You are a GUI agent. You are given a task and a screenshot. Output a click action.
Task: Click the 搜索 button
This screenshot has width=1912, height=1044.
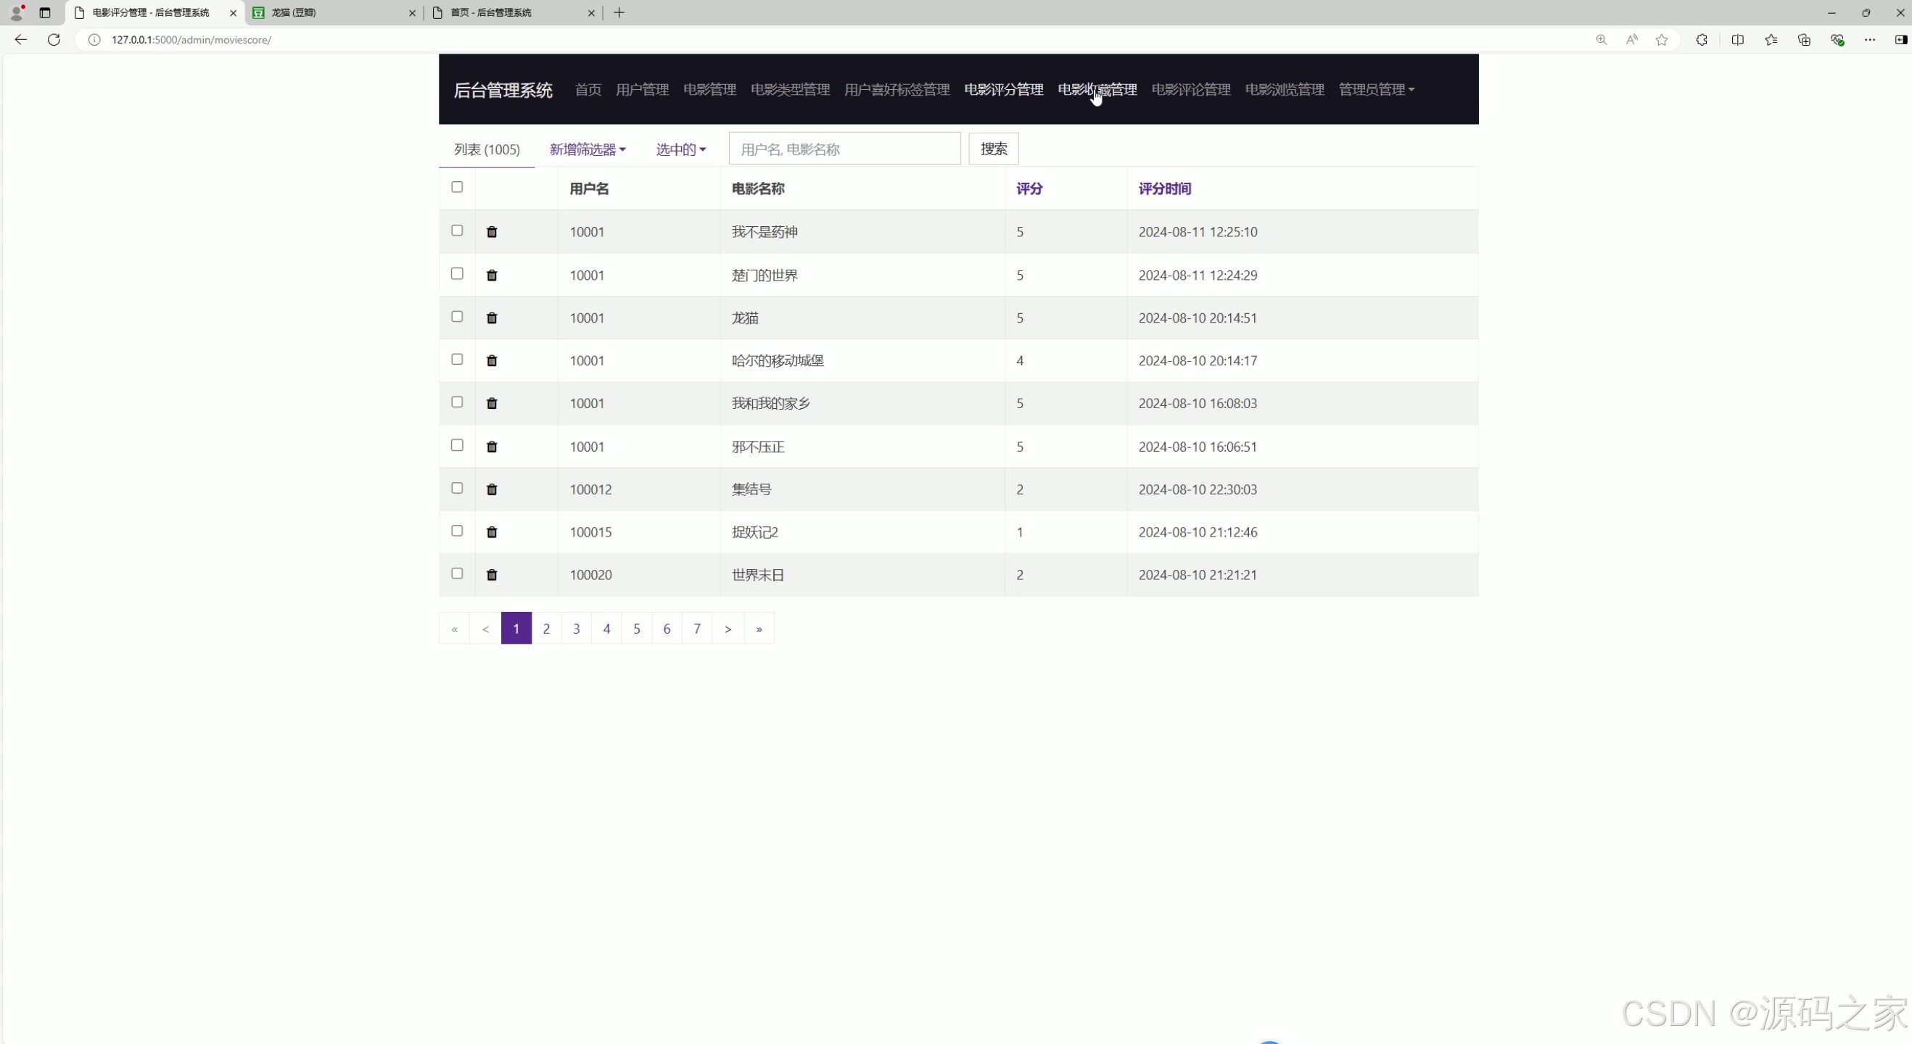[x=993, y=149]
